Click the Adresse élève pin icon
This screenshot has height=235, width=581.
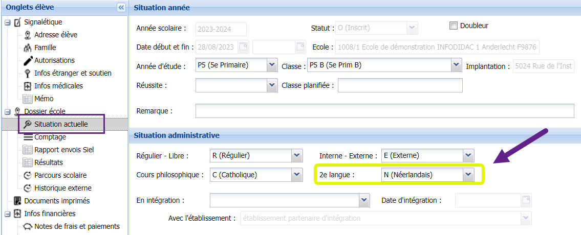(x=28, y=35)
